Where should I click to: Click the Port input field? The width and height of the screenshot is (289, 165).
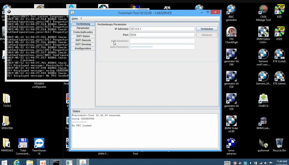162,35
